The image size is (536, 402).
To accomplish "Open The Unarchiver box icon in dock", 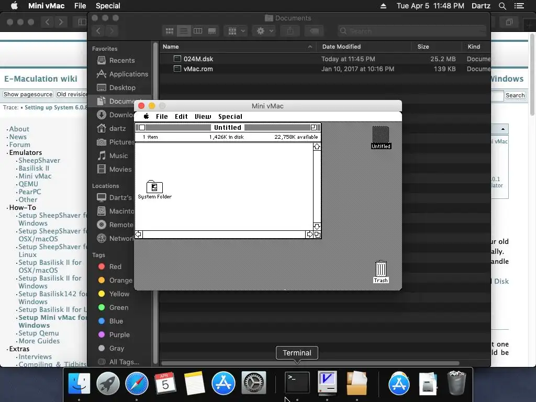I will pyautogui.click(x=356, y=383).
